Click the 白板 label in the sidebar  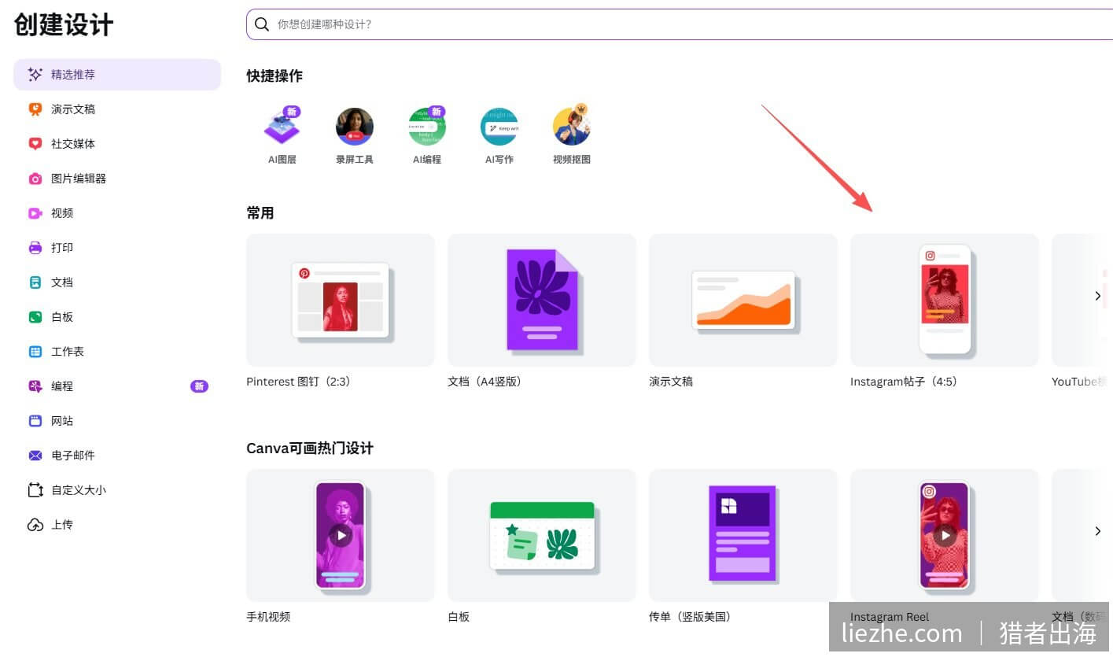tap(62, 317)
